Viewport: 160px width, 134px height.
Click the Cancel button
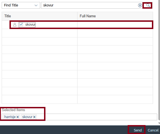coord(153,130)
